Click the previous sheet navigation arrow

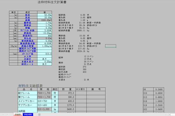[3, 115]
